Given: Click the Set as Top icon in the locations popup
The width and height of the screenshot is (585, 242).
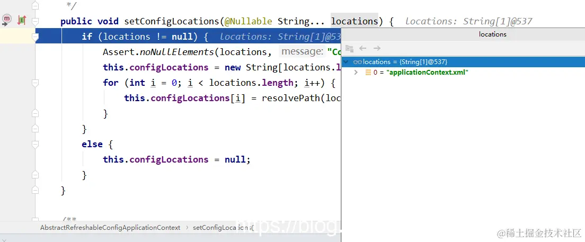Looking at the screenshot, I should [x=349, y=48].
